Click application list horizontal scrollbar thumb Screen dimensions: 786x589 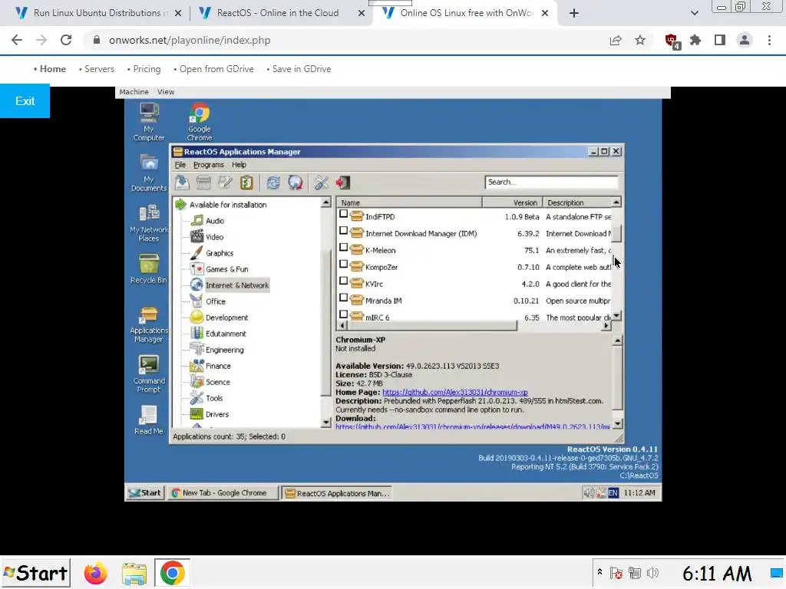(x=432, y=325)
